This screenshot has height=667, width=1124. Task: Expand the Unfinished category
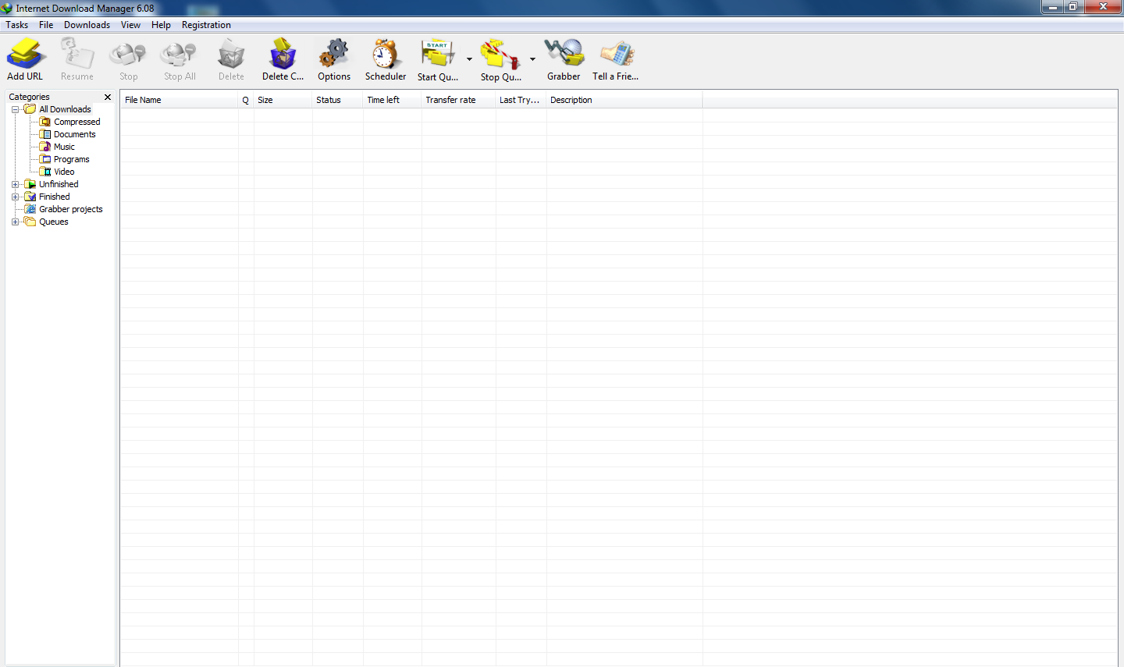tap(16, 184)
